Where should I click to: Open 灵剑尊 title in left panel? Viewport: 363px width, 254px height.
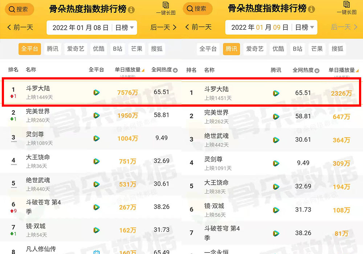[35, 134]
